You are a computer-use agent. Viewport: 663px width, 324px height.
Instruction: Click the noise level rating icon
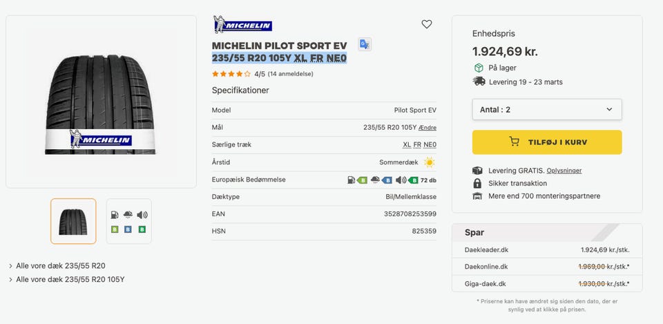pyautogui.click(x=407, y=180)
